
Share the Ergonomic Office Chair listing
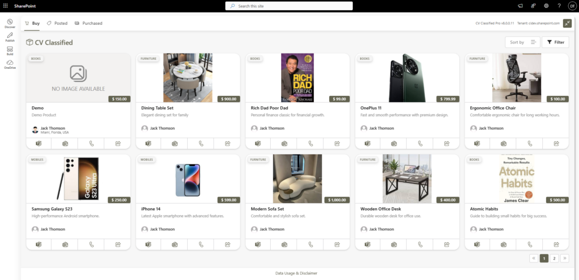tap(556, 144)
